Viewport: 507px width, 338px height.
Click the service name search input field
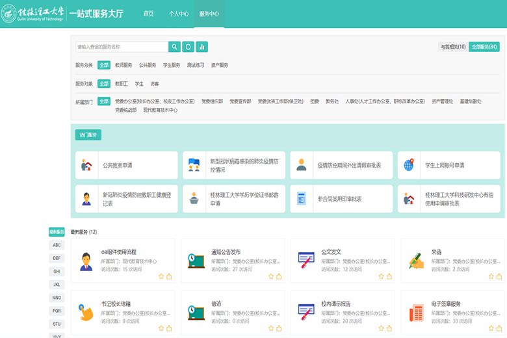pos(121,47)
